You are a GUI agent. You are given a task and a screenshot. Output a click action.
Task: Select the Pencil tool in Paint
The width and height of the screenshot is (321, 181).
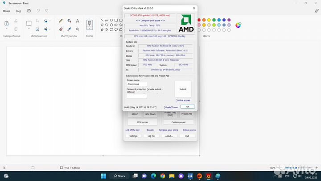tap(61, 21)
